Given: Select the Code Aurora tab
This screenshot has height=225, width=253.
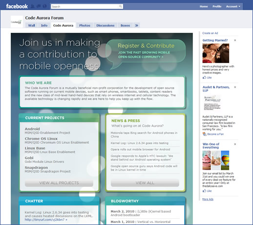Looking at the screenshot, I should tap(63, 25).
